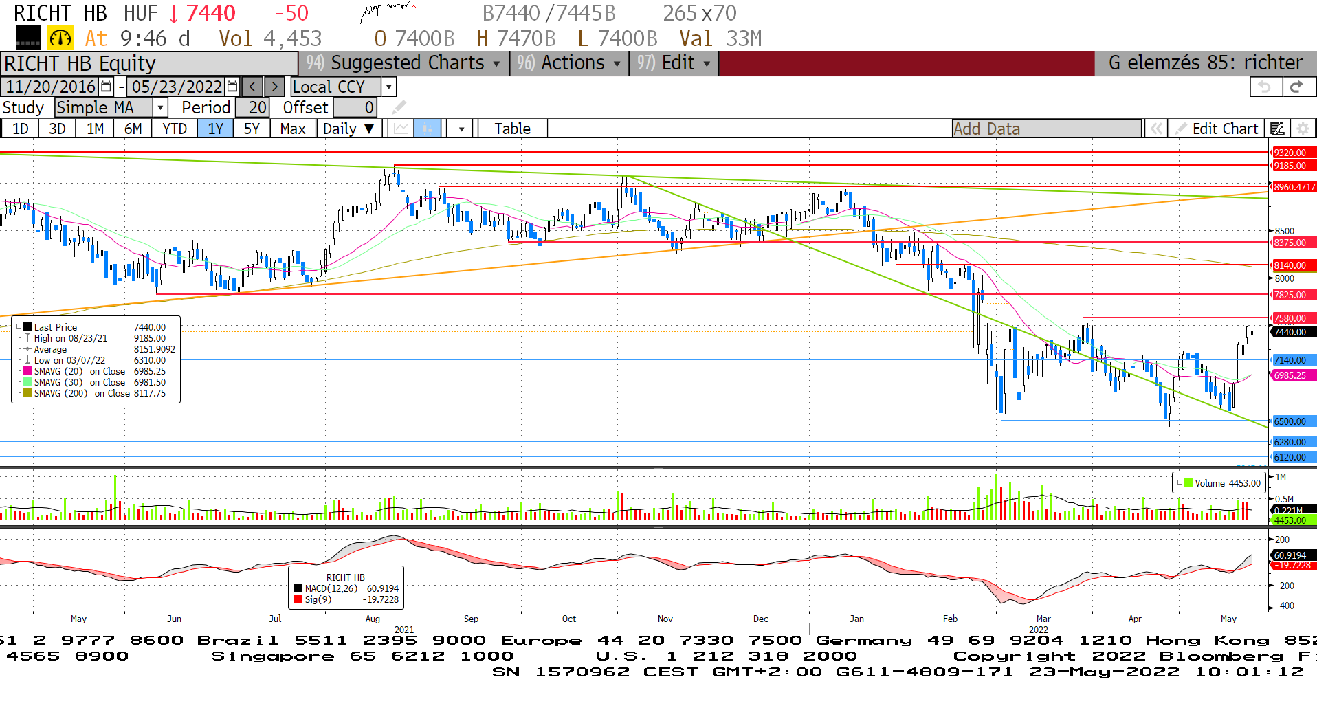Click the 7580.00 red price level label
This screenshot has height=710, width=1317.
pos(1293,318)
